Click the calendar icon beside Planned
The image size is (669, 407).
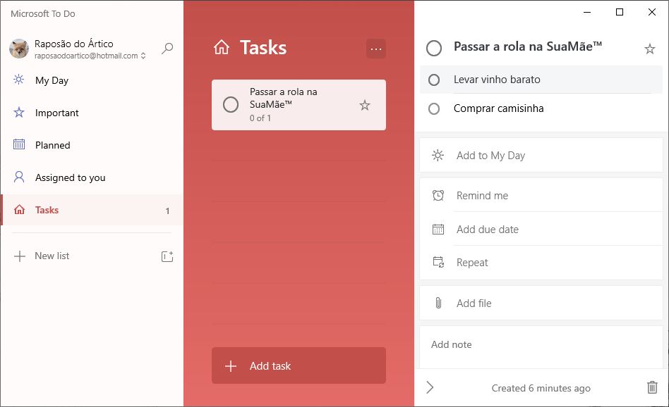(x=19, y=144)
